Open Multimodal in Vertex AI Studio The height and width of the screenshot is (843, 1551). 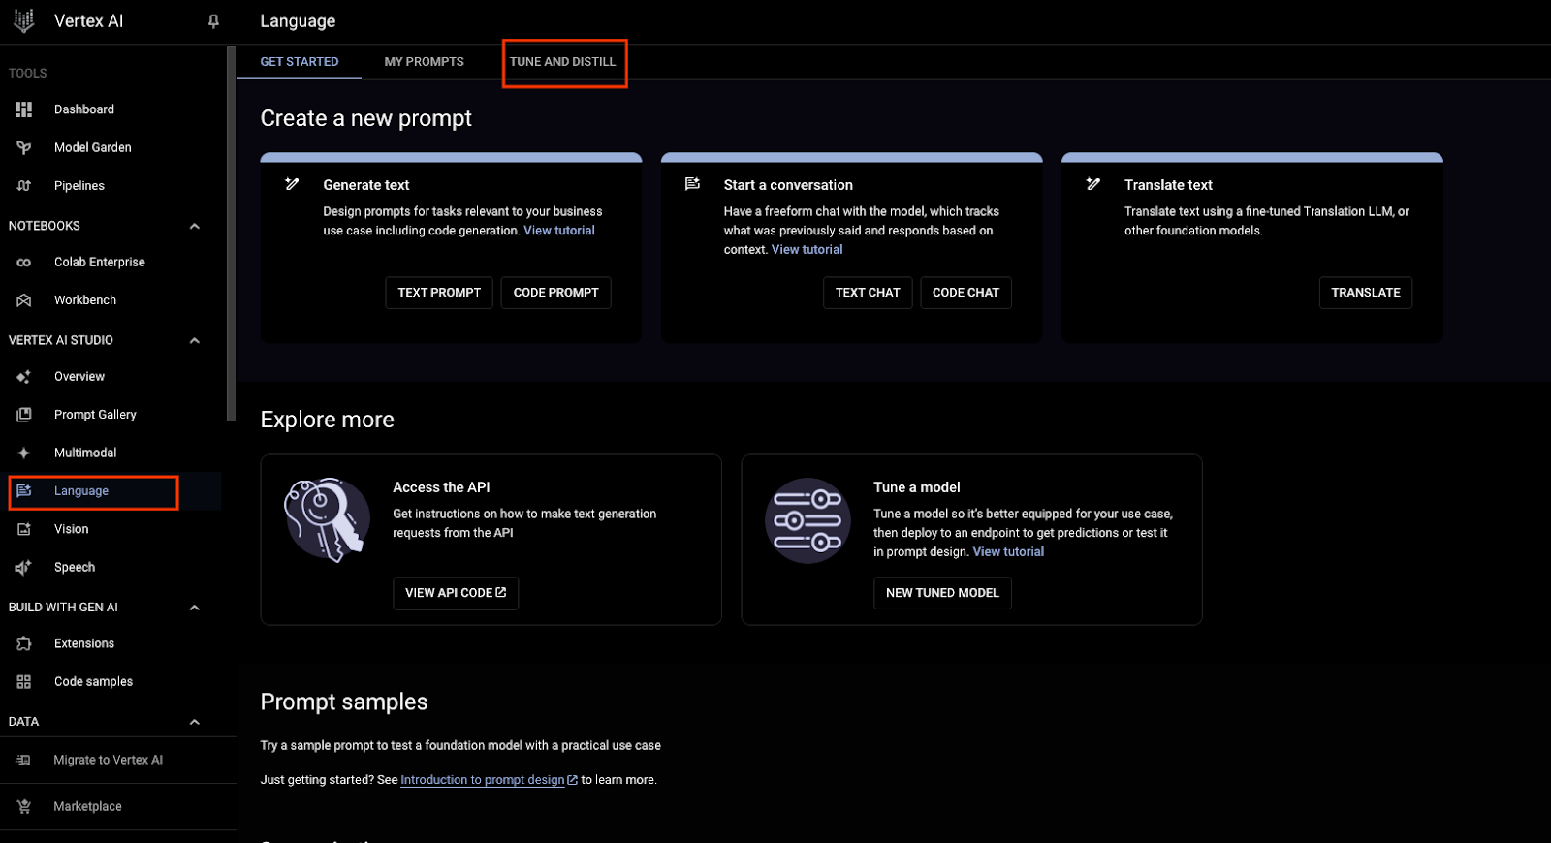[85, 453]
